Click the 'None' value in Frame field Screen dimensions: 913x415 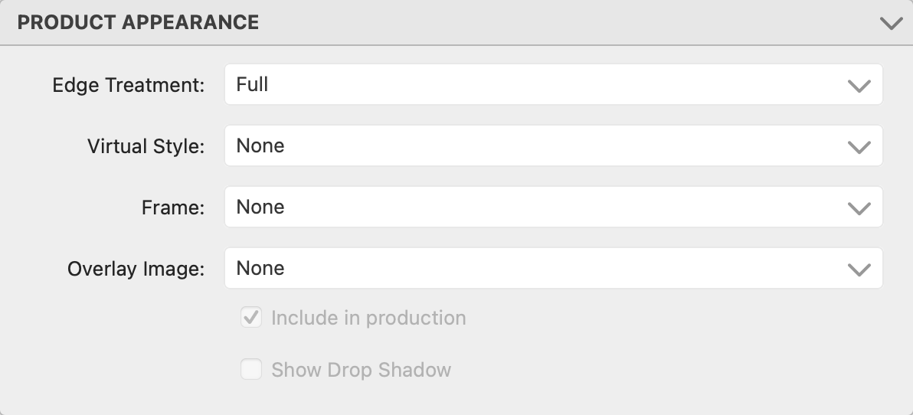coord(260,207)
